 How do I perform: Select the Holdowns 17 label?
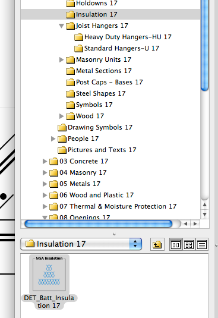pyautogui.click(x=97, y=3)
